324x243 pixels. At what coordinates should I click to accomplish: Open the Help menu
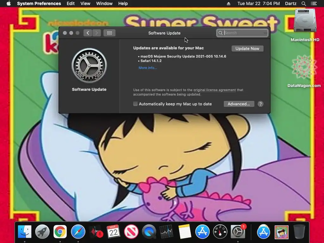click(123, 3)
